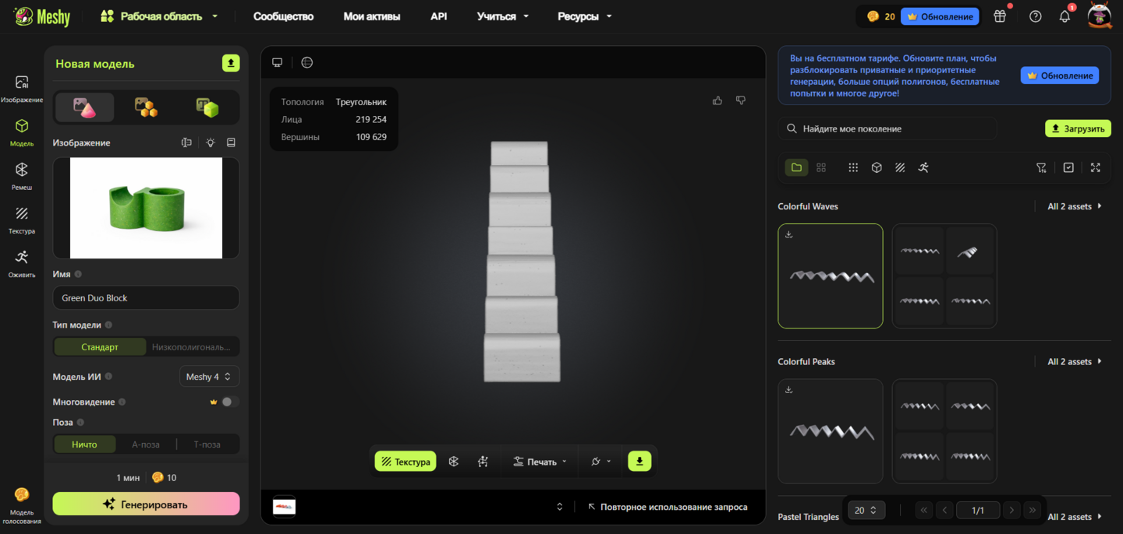Click the Имя field with Green Duo Block
Viewport: 1123px width, 534px height.
146,298
